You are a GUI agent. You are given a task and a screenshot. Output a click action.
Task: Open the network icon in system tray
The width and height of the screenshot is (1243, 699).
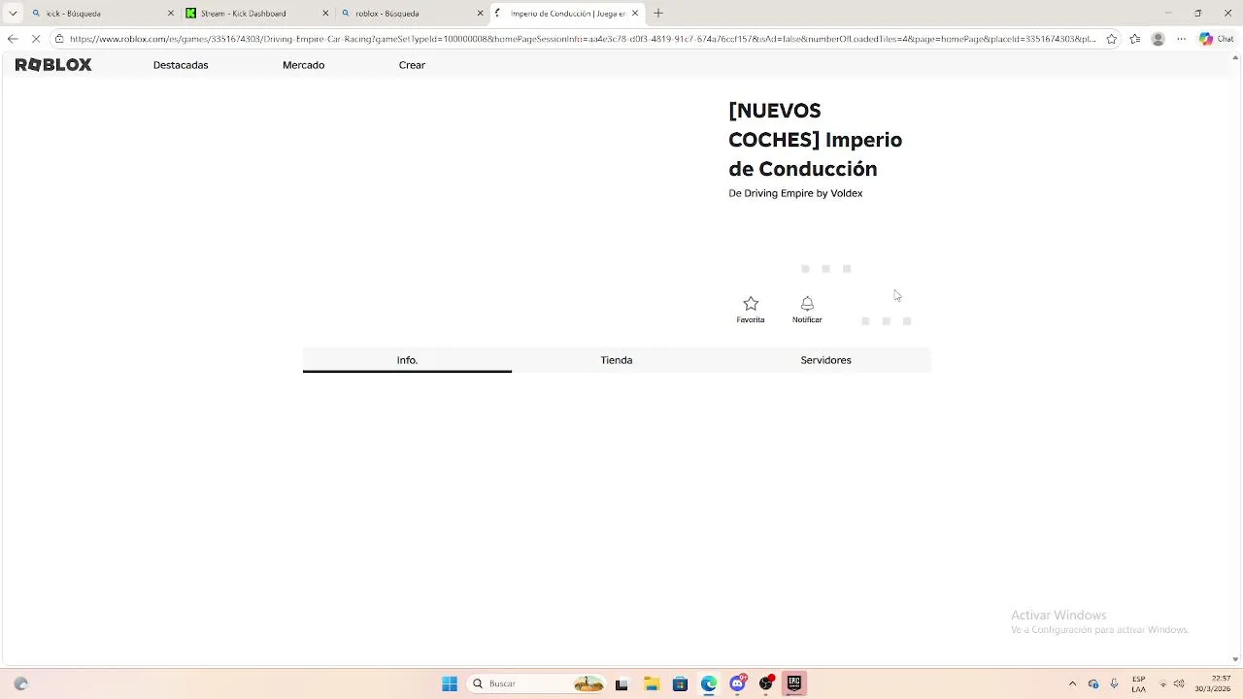[1163, 683]
